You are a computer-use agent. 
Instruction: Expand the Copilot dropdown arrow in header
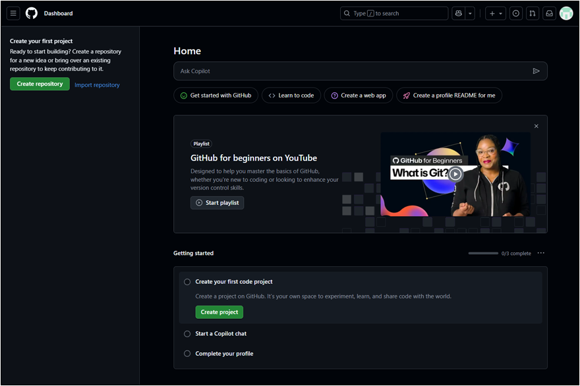(470, 13)
